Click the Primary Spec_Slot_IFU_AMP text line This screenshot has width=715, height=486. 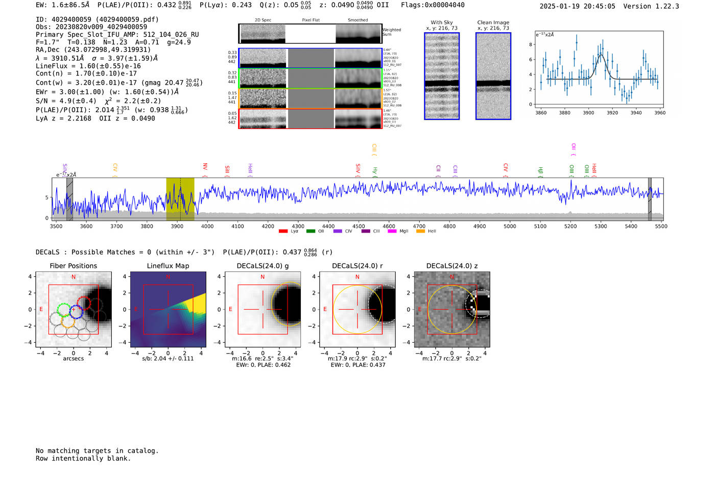[x=117, y=35]
